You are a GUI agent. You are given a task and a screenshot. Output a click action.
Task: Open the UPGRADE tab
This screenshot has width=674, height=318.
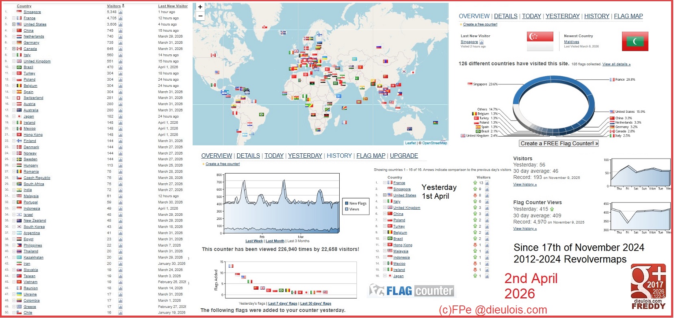(x=404, y=156)
